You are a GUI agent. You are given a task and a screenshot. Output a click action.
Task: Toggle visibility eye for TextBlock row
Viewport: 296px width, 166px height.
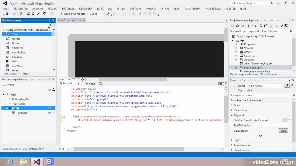point(50,113)
